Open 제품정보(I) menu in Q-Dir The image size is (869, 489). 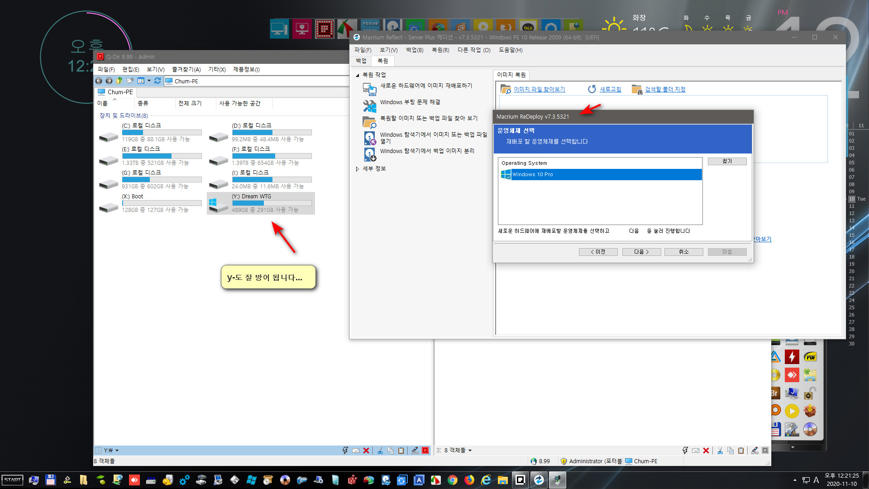(x=246, y=69)
